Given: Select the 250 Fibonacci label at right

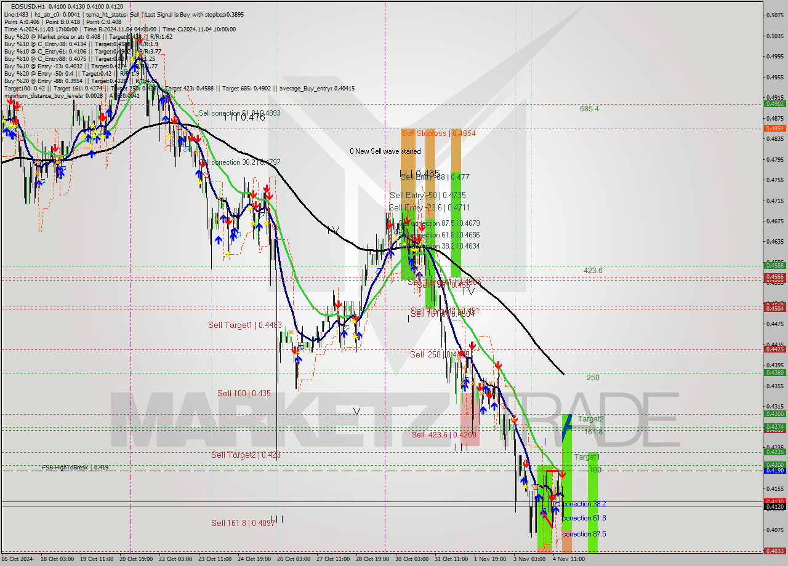Looking at the screenshot, I should click(592, 378).
